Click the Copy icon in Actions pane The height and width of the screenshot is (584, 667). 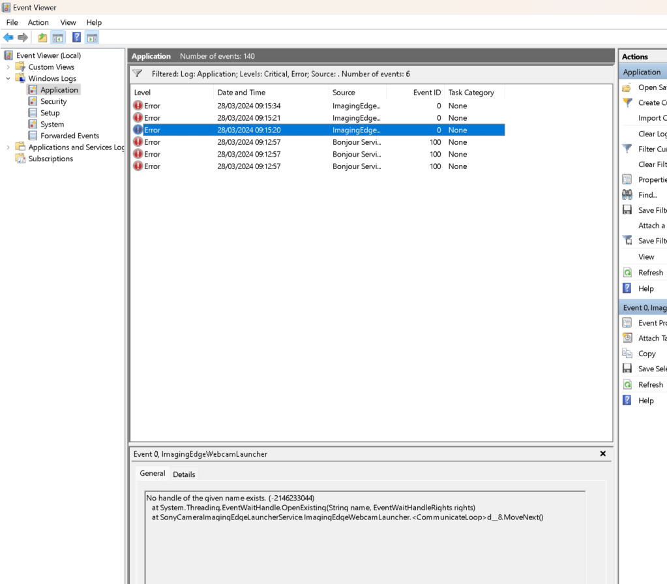[627, 353]
